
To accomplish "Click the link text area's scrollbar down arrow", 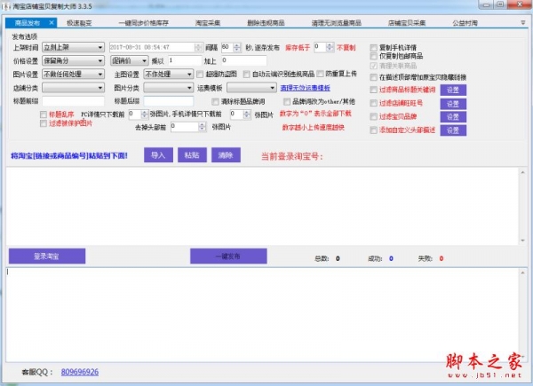I will click(x=523, y=240).
